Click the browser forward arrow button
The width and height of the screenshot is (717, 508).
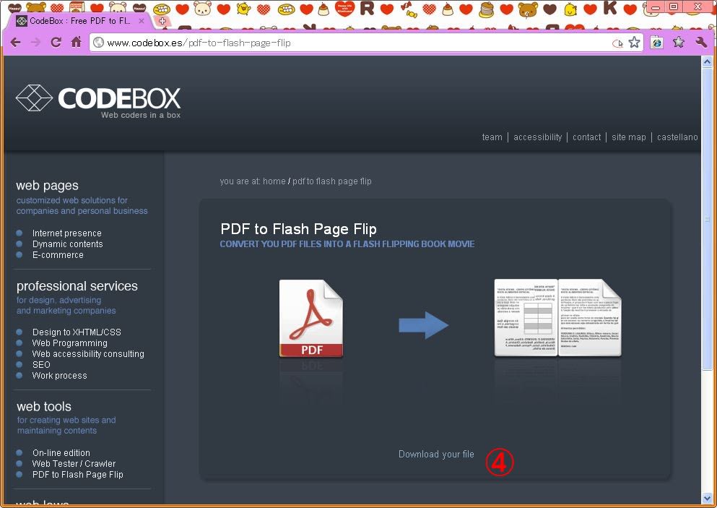[x=35, y=42]
